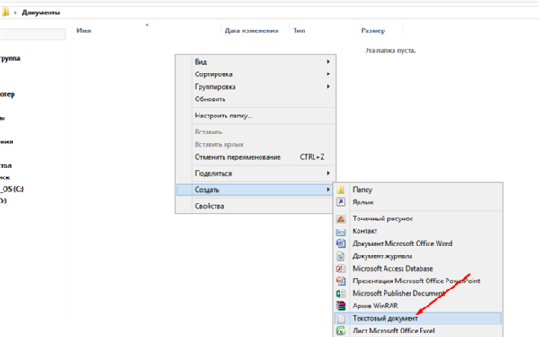Click the folder icon in the address bar
This screenshot has height=337, width=539.
point(5,13)
